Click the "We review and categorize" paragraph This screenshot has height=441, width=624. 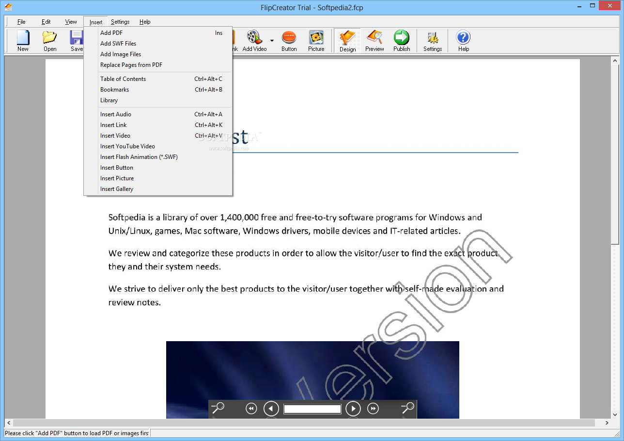(303, 260)
